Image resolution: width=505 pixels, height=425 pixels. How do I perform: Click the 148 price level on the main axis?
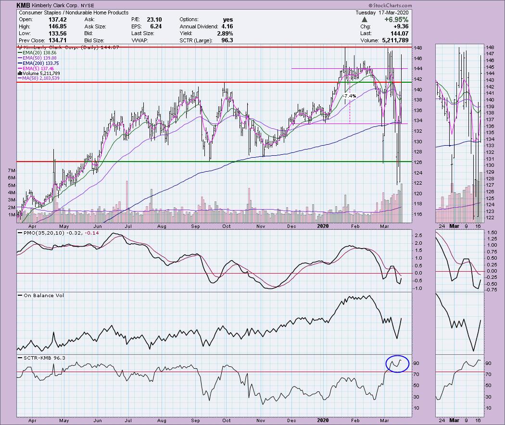418,48
